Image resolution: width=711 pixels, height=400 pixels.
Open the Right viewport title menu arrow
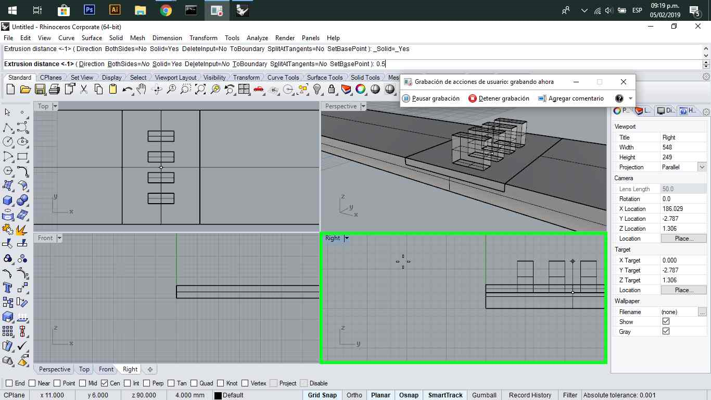[x=347, y=239]
